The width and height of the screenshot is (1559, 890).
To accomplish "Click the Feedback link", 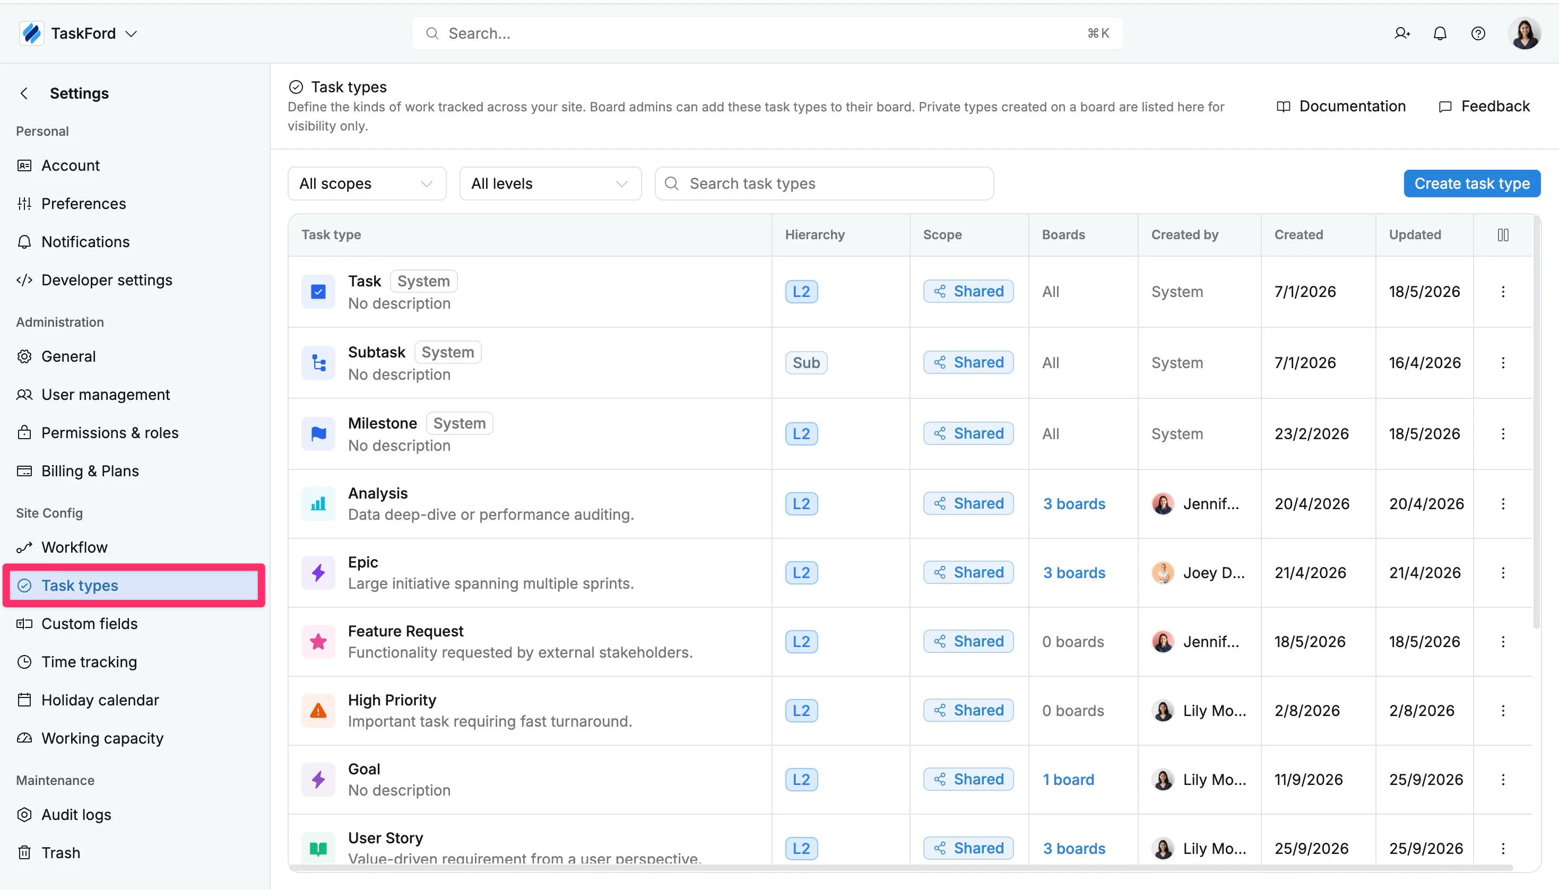I will click(1484, 107).
